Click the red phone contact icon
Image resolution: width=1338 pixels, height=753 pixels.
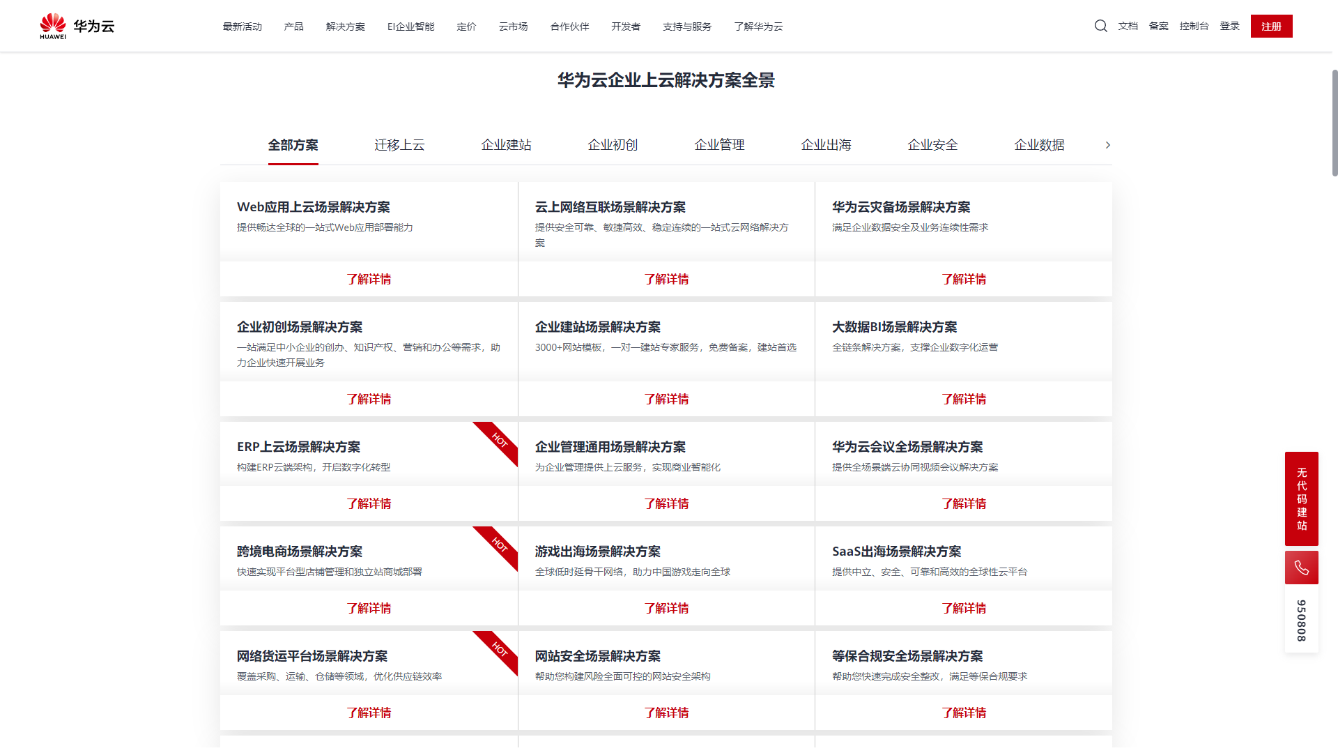[1301, 568]
